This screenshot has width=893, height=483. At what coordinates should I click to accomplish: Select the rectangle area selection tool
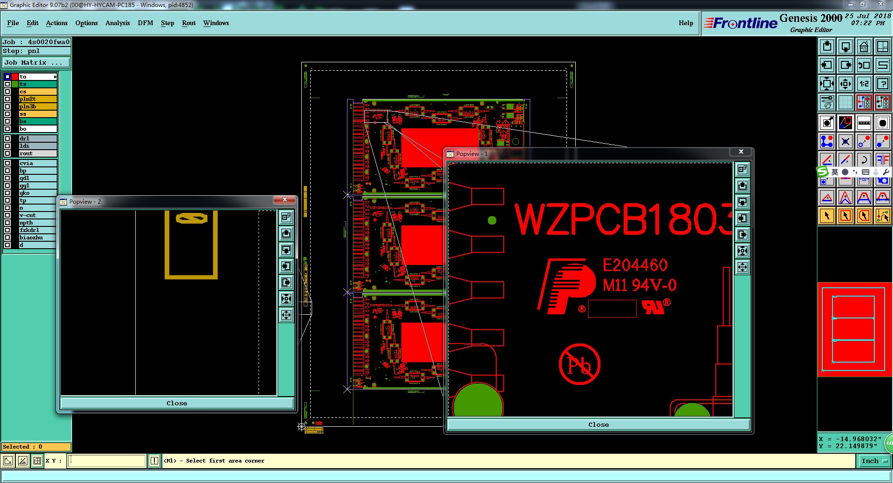click(845, 216)
